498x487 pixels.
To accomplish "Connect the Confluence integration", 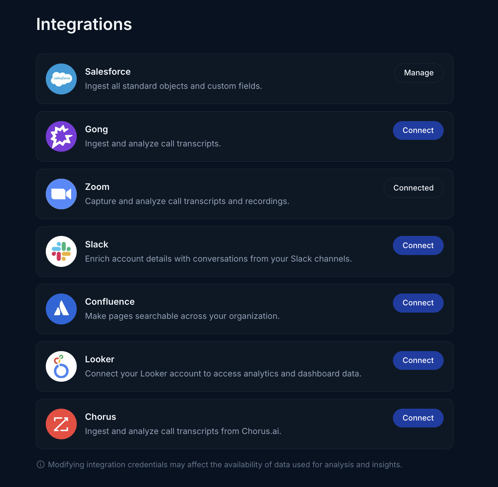I will (x=418, y=303).
